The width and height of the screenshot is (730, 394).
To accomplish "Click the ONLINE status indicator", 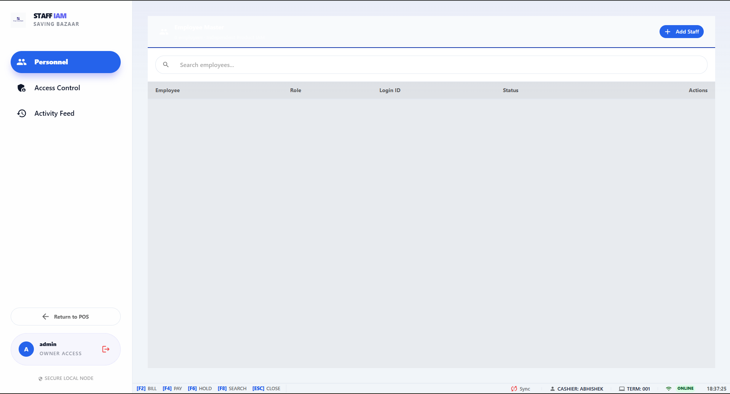I will pyautogui.click(x=685, y=388).
